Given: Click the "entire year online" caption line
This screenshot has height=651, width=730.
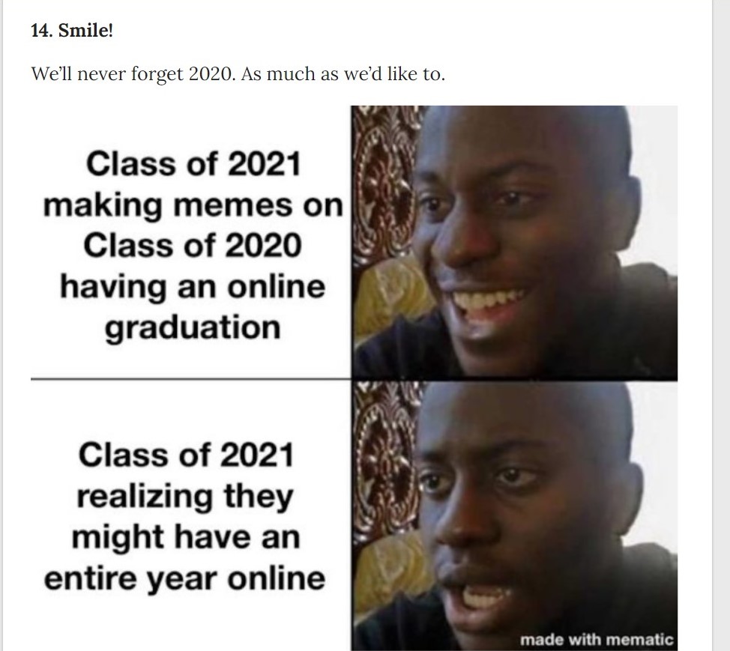Looking at the screenshot, I should pyautogui.click(x=184, y=579).
